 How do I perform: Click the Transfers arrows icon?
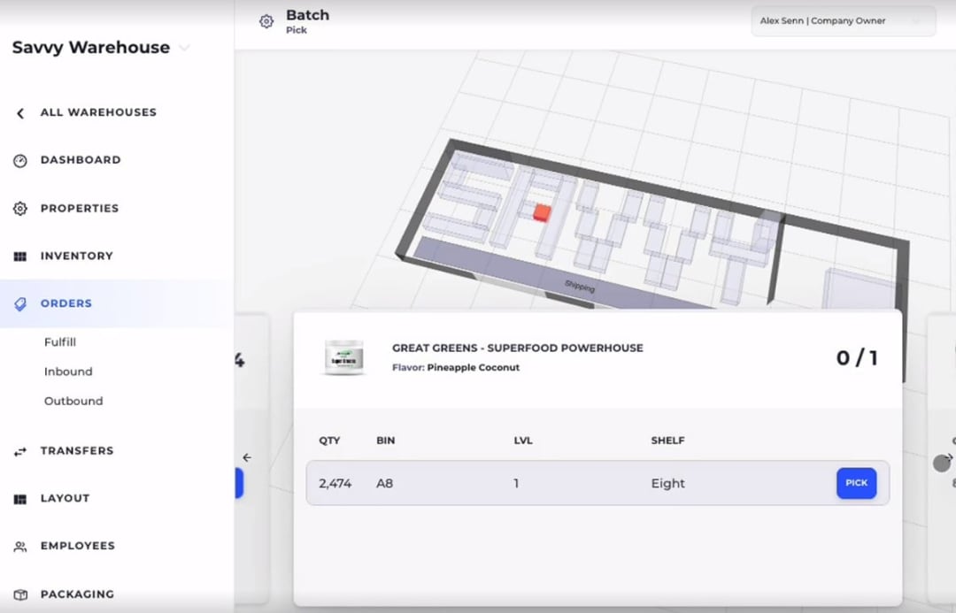coord(20,451)
